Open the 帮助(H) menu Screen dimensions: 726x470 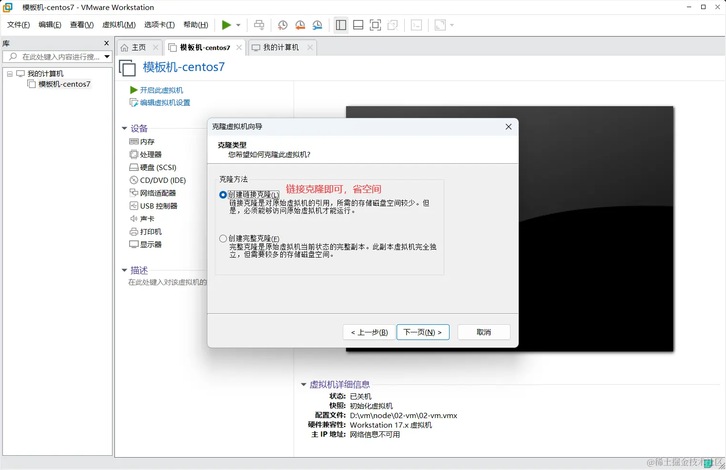(x=196, y=25)
